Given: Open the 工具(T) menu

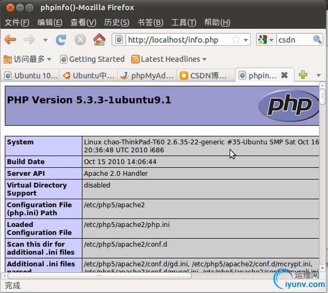Looking at the screenshot, I should (x=184, y=22).
